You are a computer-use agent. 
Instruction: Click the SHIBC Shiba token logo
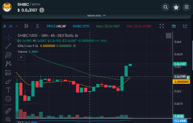[x=7, y=7]
